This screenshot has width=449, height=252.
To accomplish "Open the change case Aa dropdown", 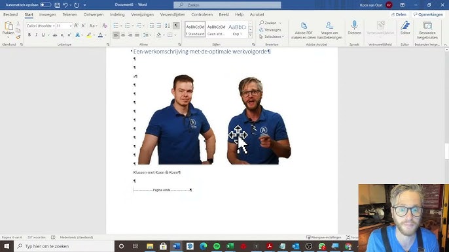I will (x=93, y=25).
